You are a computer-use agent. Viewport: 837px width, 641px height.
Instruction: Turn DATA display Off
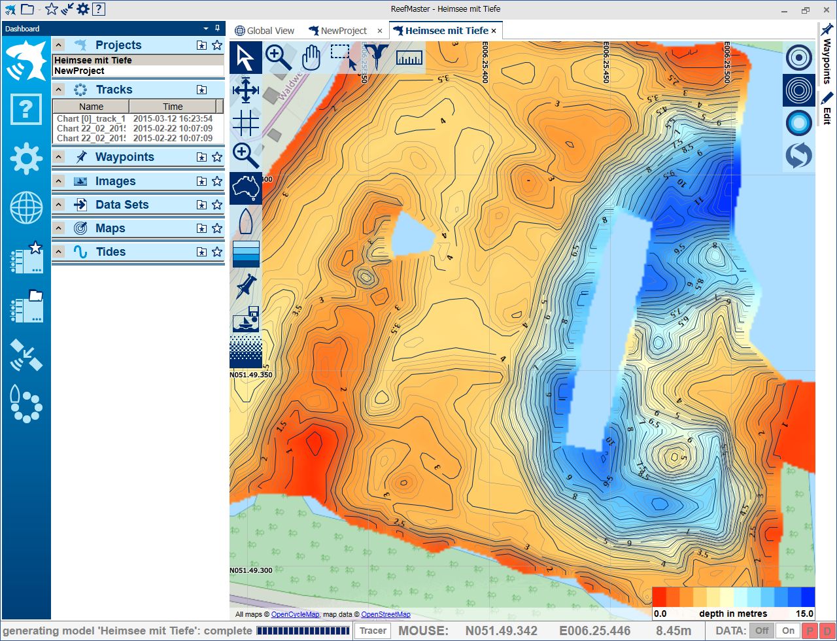(x=760, y=631)
